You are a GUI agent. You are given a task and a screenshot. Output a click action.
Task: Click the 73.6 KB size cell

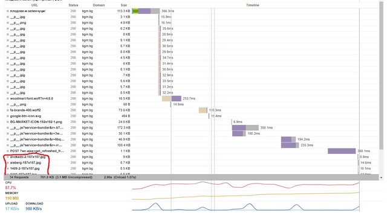tap(125, 110)
